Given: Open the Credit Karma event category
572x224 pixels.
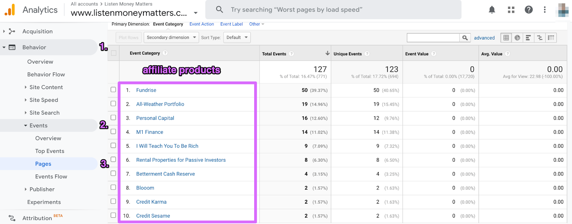Looking at the screenshot, I should 151,202.
